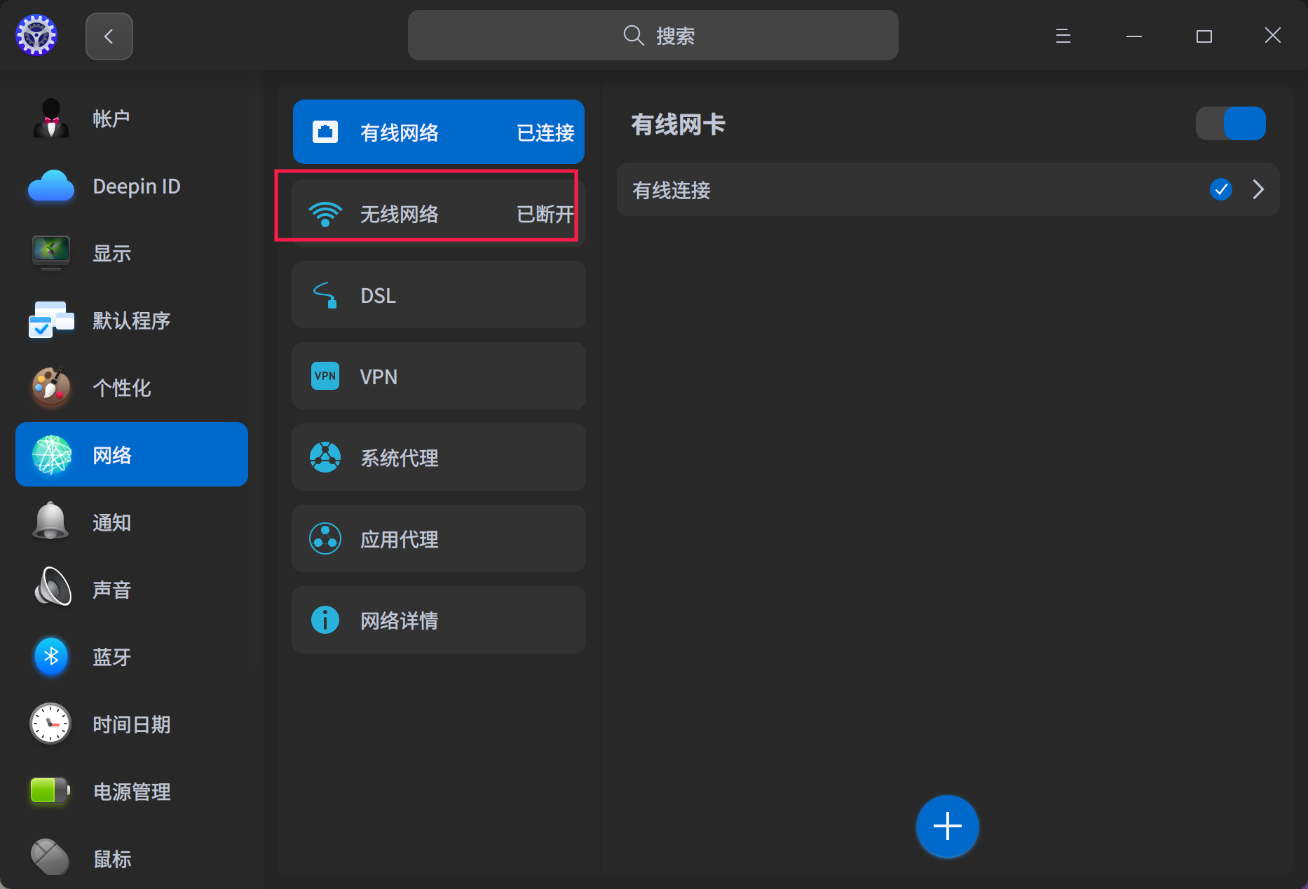Click the 网络详情 info icon
This screenshot has height=889, width=1308.
tap(325, 620)
